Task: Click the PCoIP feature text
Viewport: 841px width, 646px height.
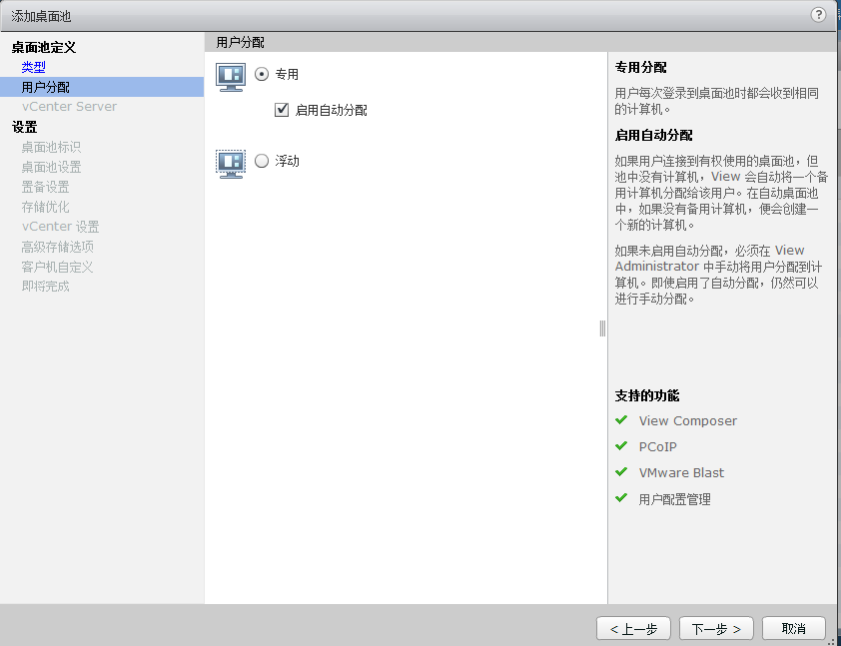Action: [657, 446]
